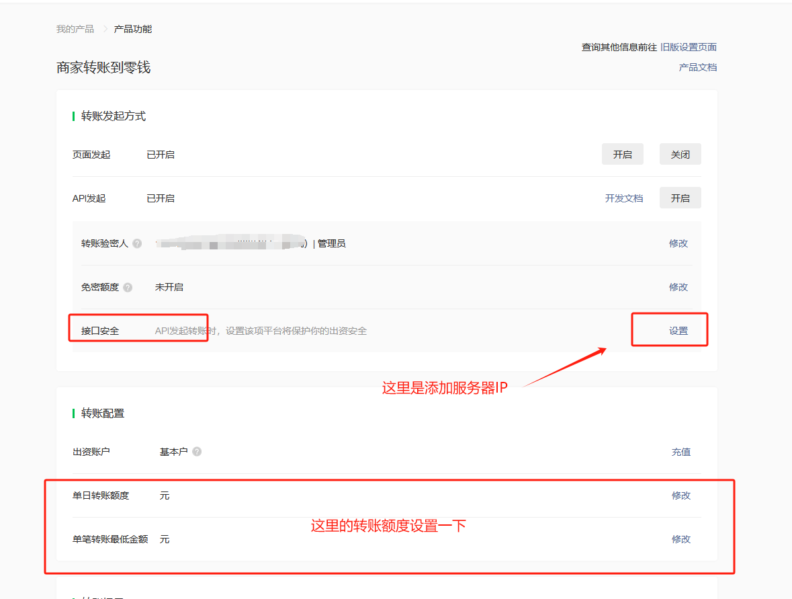Click the 基本户 value text
Image resolution: width=792 pixels, height=599 pixels.
174,452
